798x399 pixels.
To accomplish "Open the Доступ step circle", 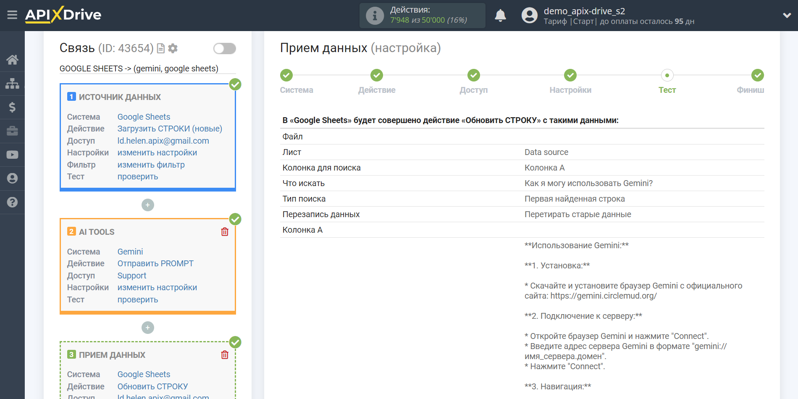I will [x=474, y=75].
